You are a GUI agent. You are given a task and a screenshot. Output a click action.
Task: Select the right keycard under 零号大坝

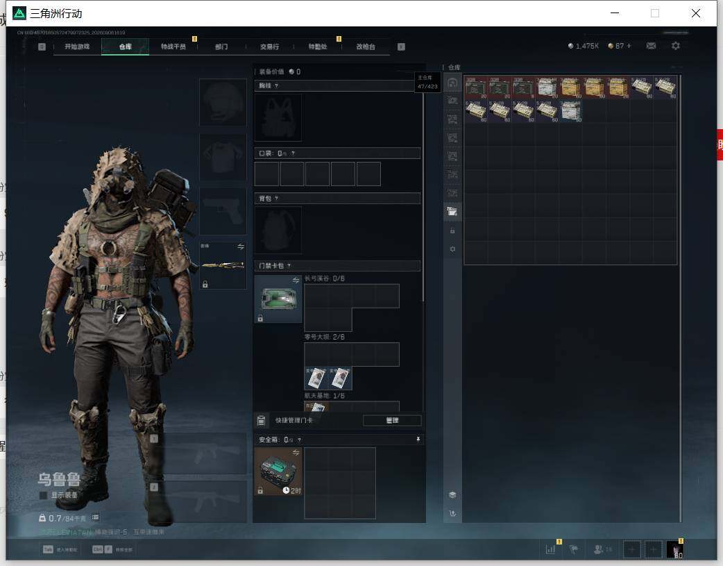(x=340, y=378)
